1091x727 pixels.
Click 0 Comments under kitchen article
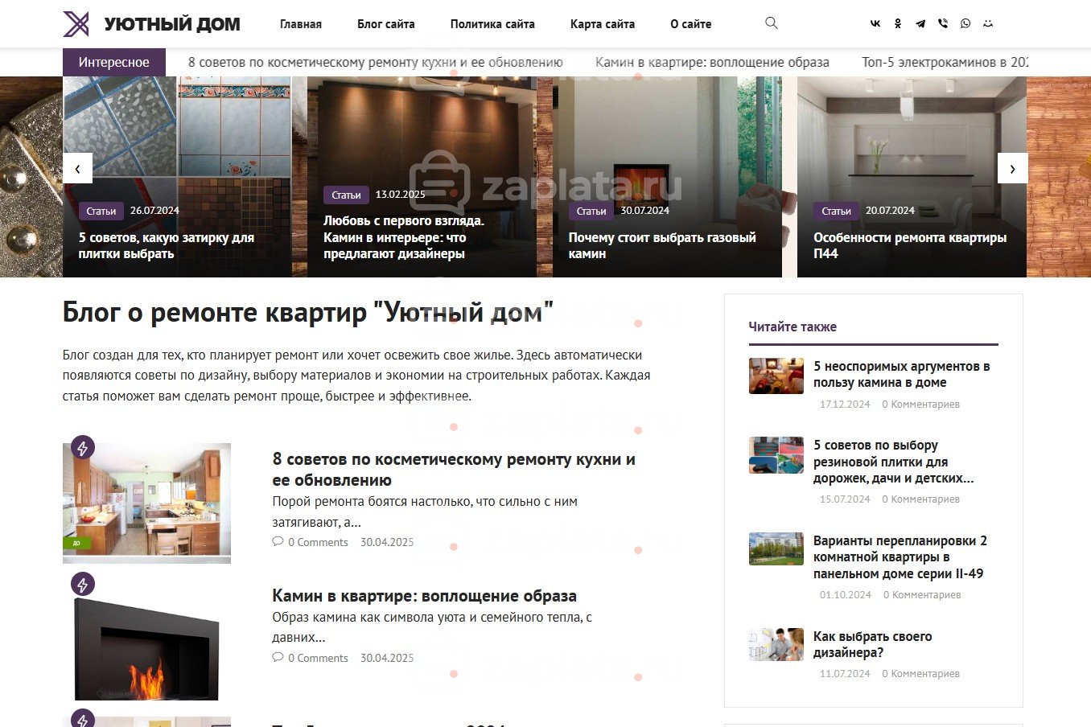pyautogui.click(x=318, y=542)
